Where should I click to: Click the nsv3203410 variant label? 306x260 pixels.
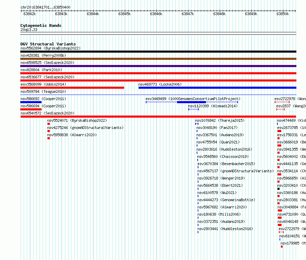(x=292, y=185)
